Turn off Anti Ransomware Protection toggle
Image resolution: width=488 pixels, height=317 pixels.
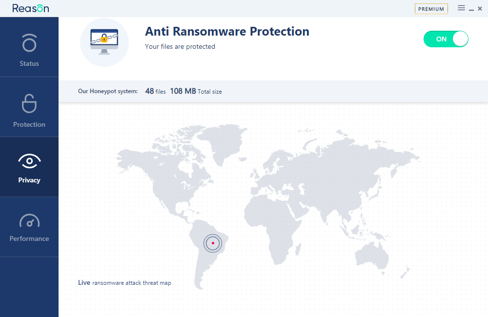click(x=446, y=39)
